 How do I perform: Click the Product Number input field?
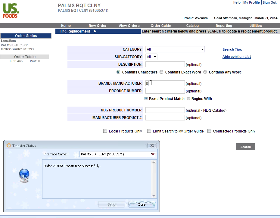coord(165,91)
